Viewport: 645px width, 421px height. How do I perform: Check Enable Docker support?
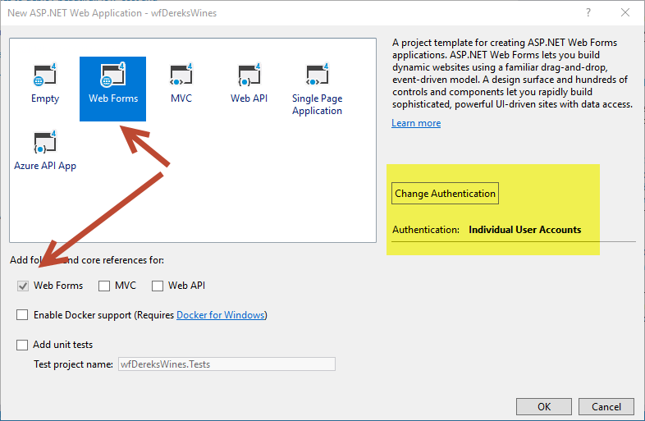(22, 315)
